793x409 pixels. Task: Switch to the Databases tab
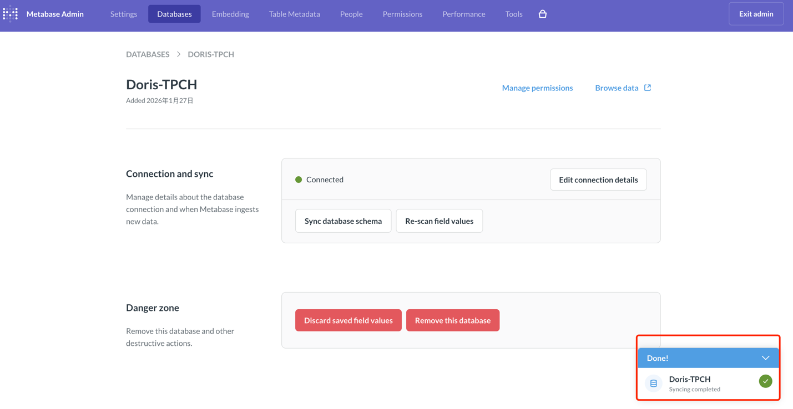pyautogui.click(x=174, y=14)
